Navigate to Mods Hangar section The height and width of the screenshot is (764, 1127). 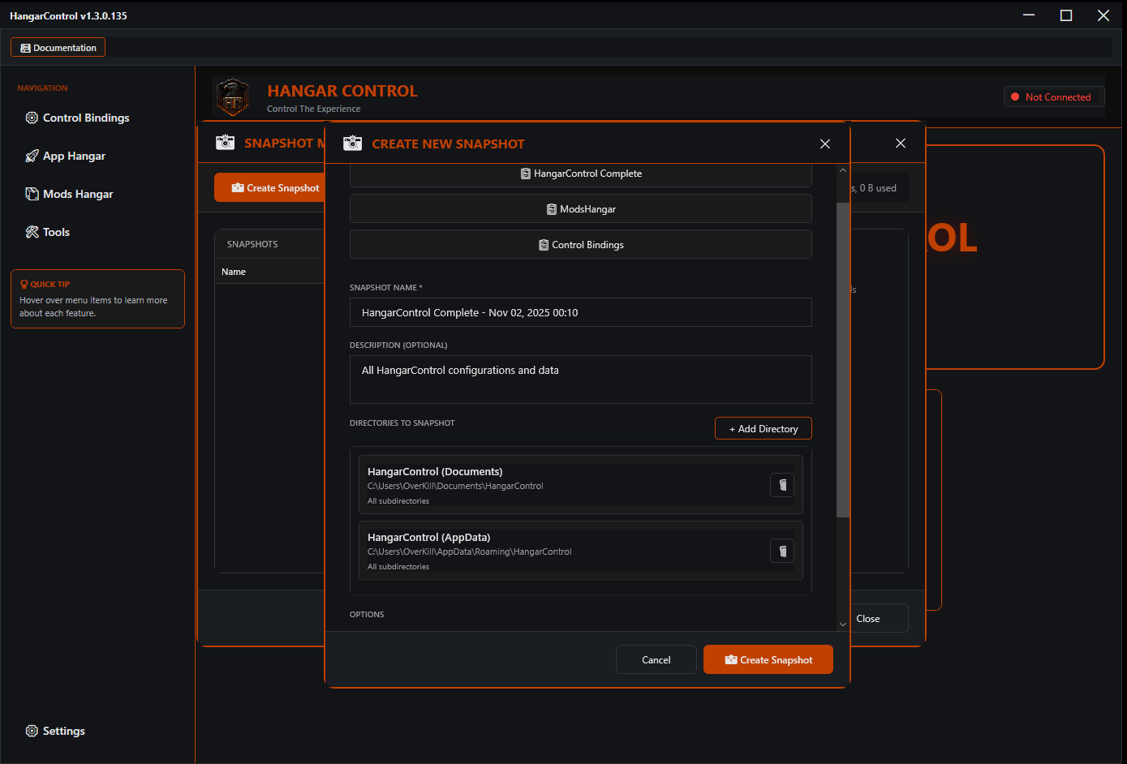pos(32,194)
